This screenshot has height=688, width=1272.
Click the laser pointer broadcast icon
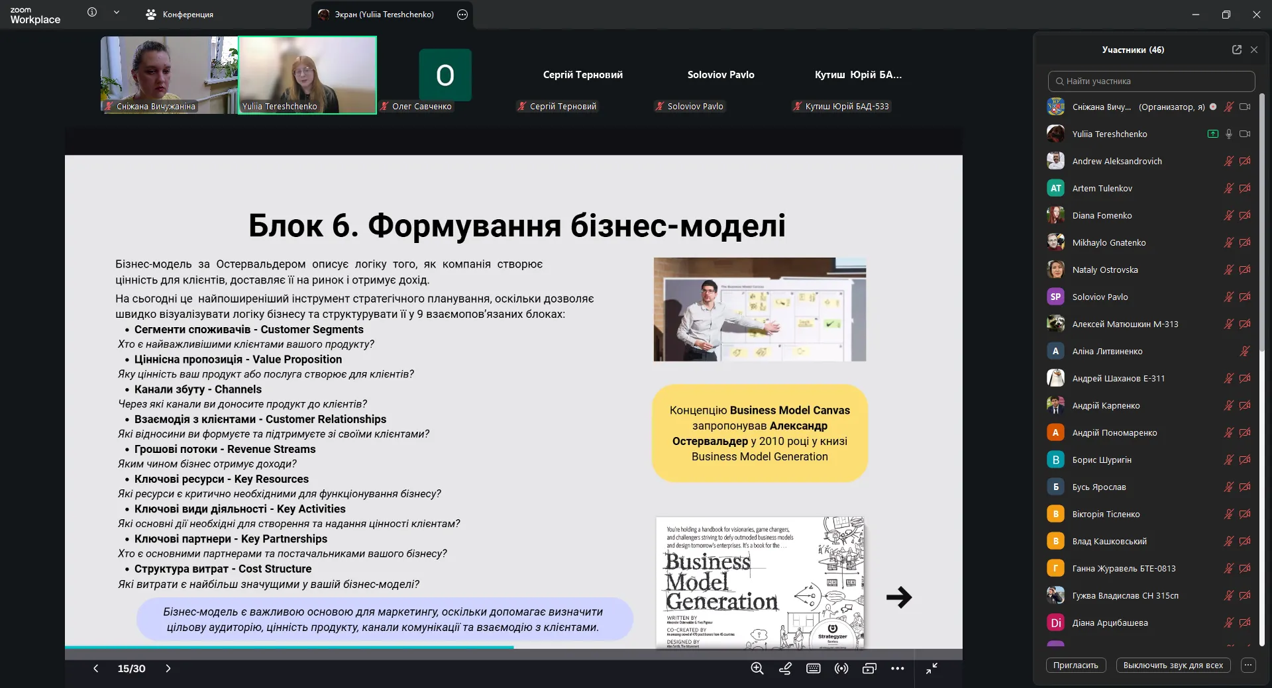pyautogui.click(x=841, y=668)
